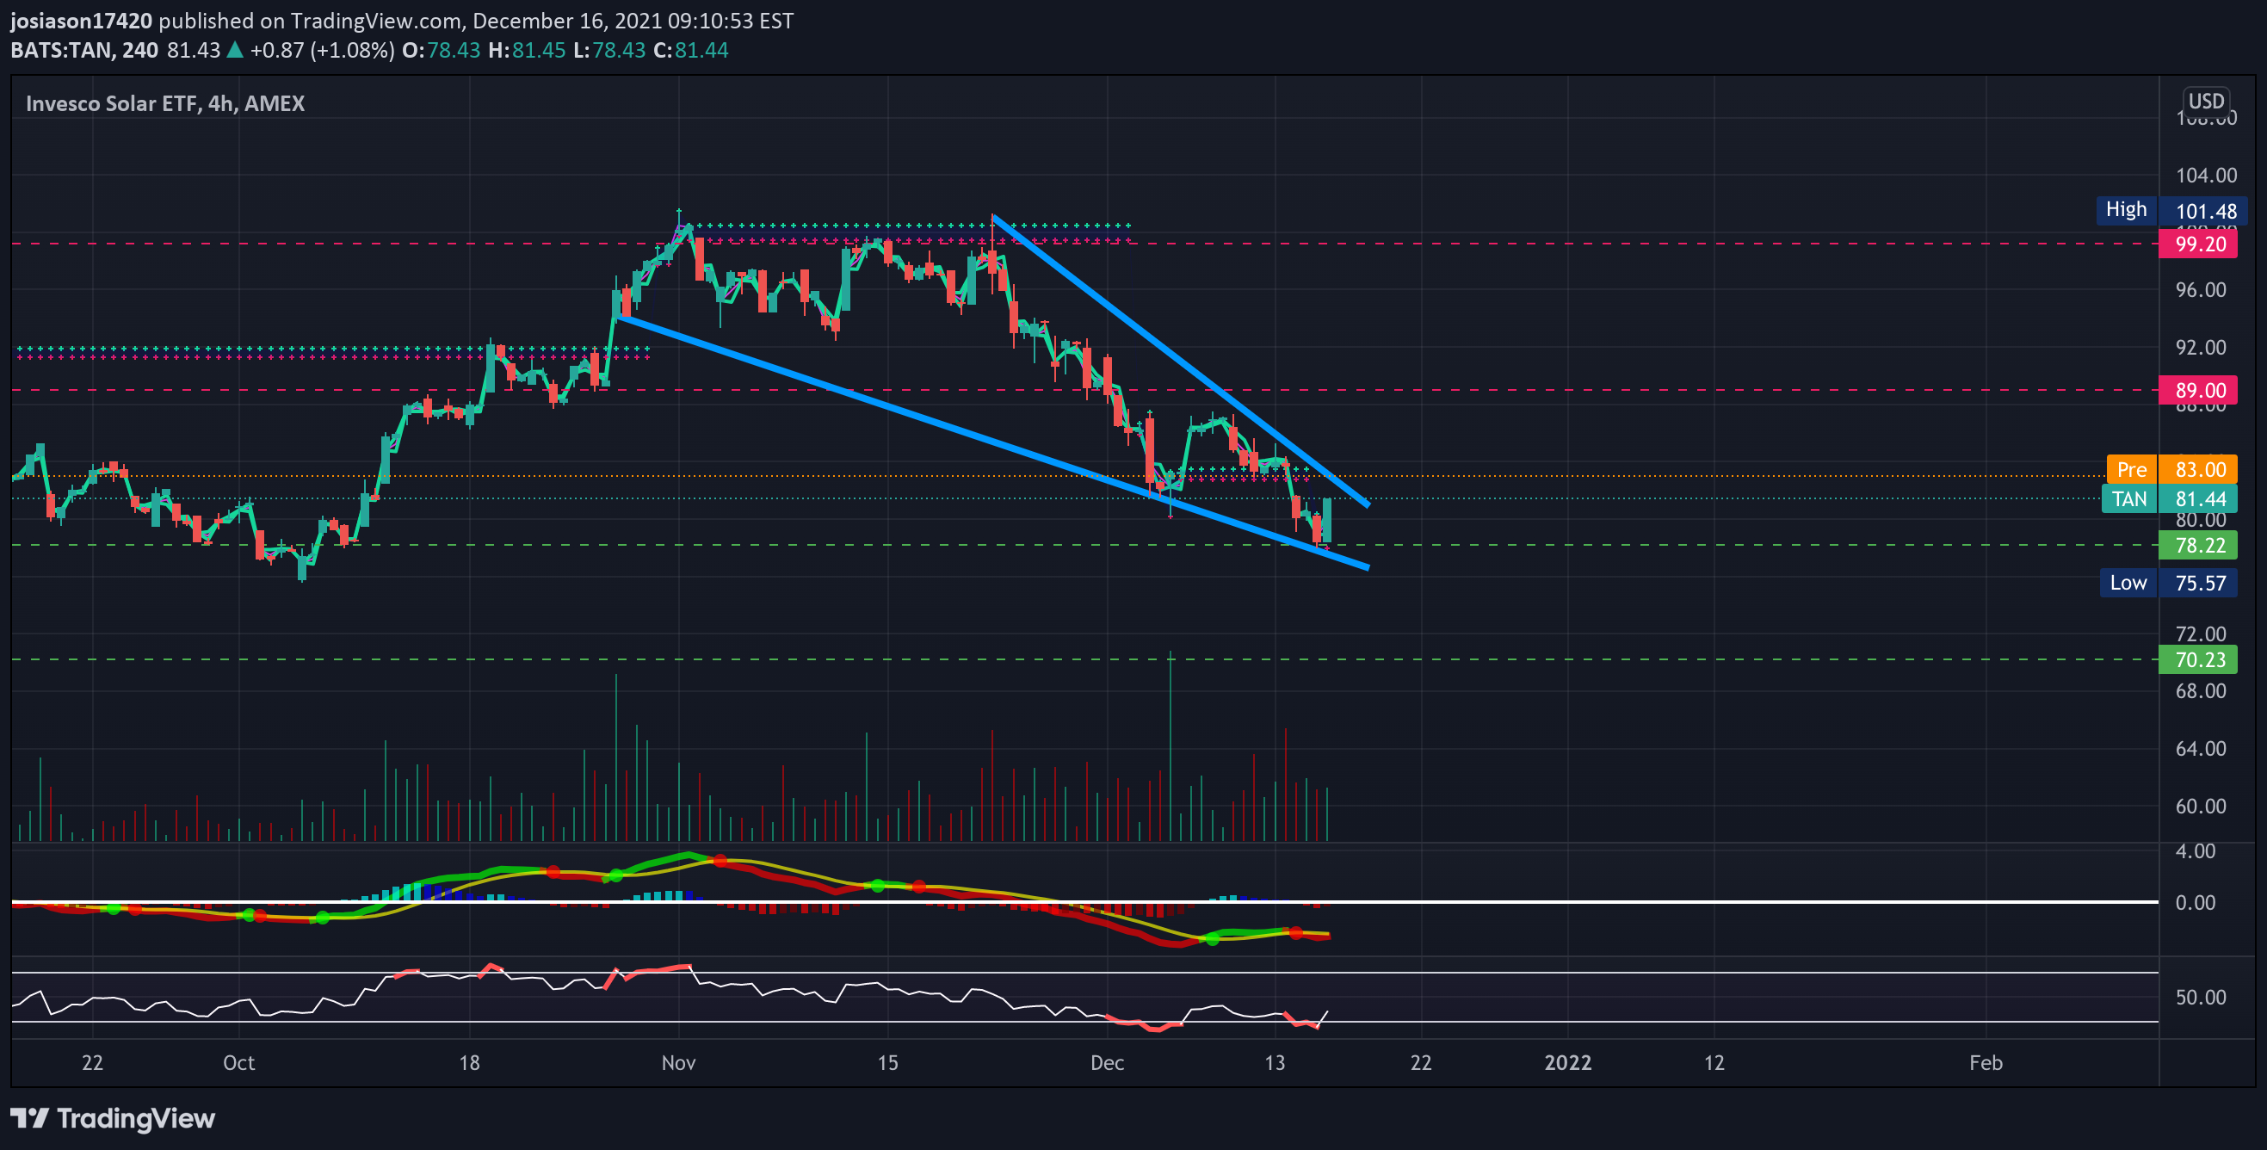This screenshot has height=1150, width=2267.
Task: Click the 2022 year label on time axis
Action: [x=1567, y=1062]
